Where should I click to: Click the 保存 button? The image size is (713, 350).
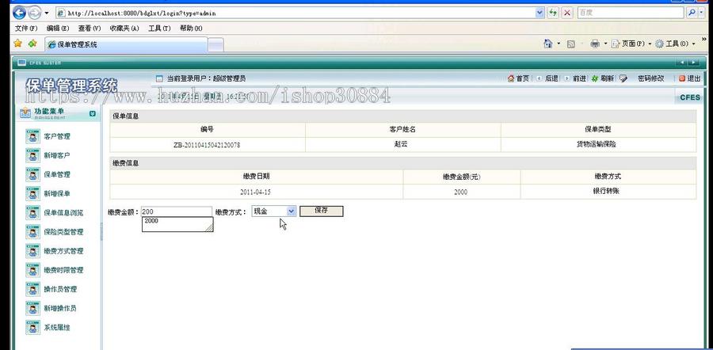pos(322,211)
